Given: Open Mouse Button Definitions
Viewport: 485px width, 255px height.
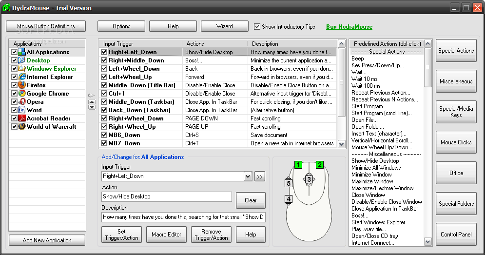Looking at the screenshot, I should tap(46, 26).
